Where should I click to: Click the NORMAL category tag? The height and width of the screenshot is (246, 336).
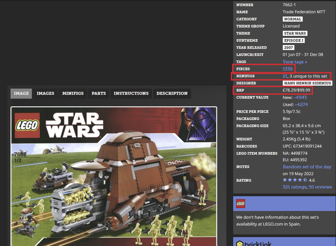293,19
